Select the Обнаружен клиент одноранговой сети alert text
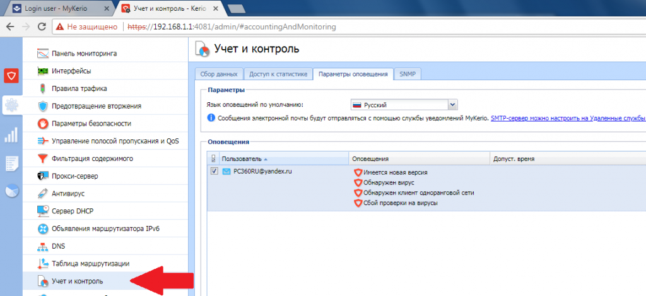646x296 pixels. 419,193
